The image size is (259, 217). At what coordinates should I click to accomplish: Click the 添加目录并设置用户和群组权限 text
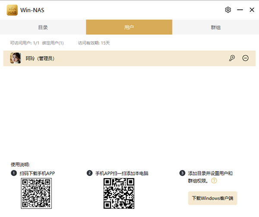210,177
